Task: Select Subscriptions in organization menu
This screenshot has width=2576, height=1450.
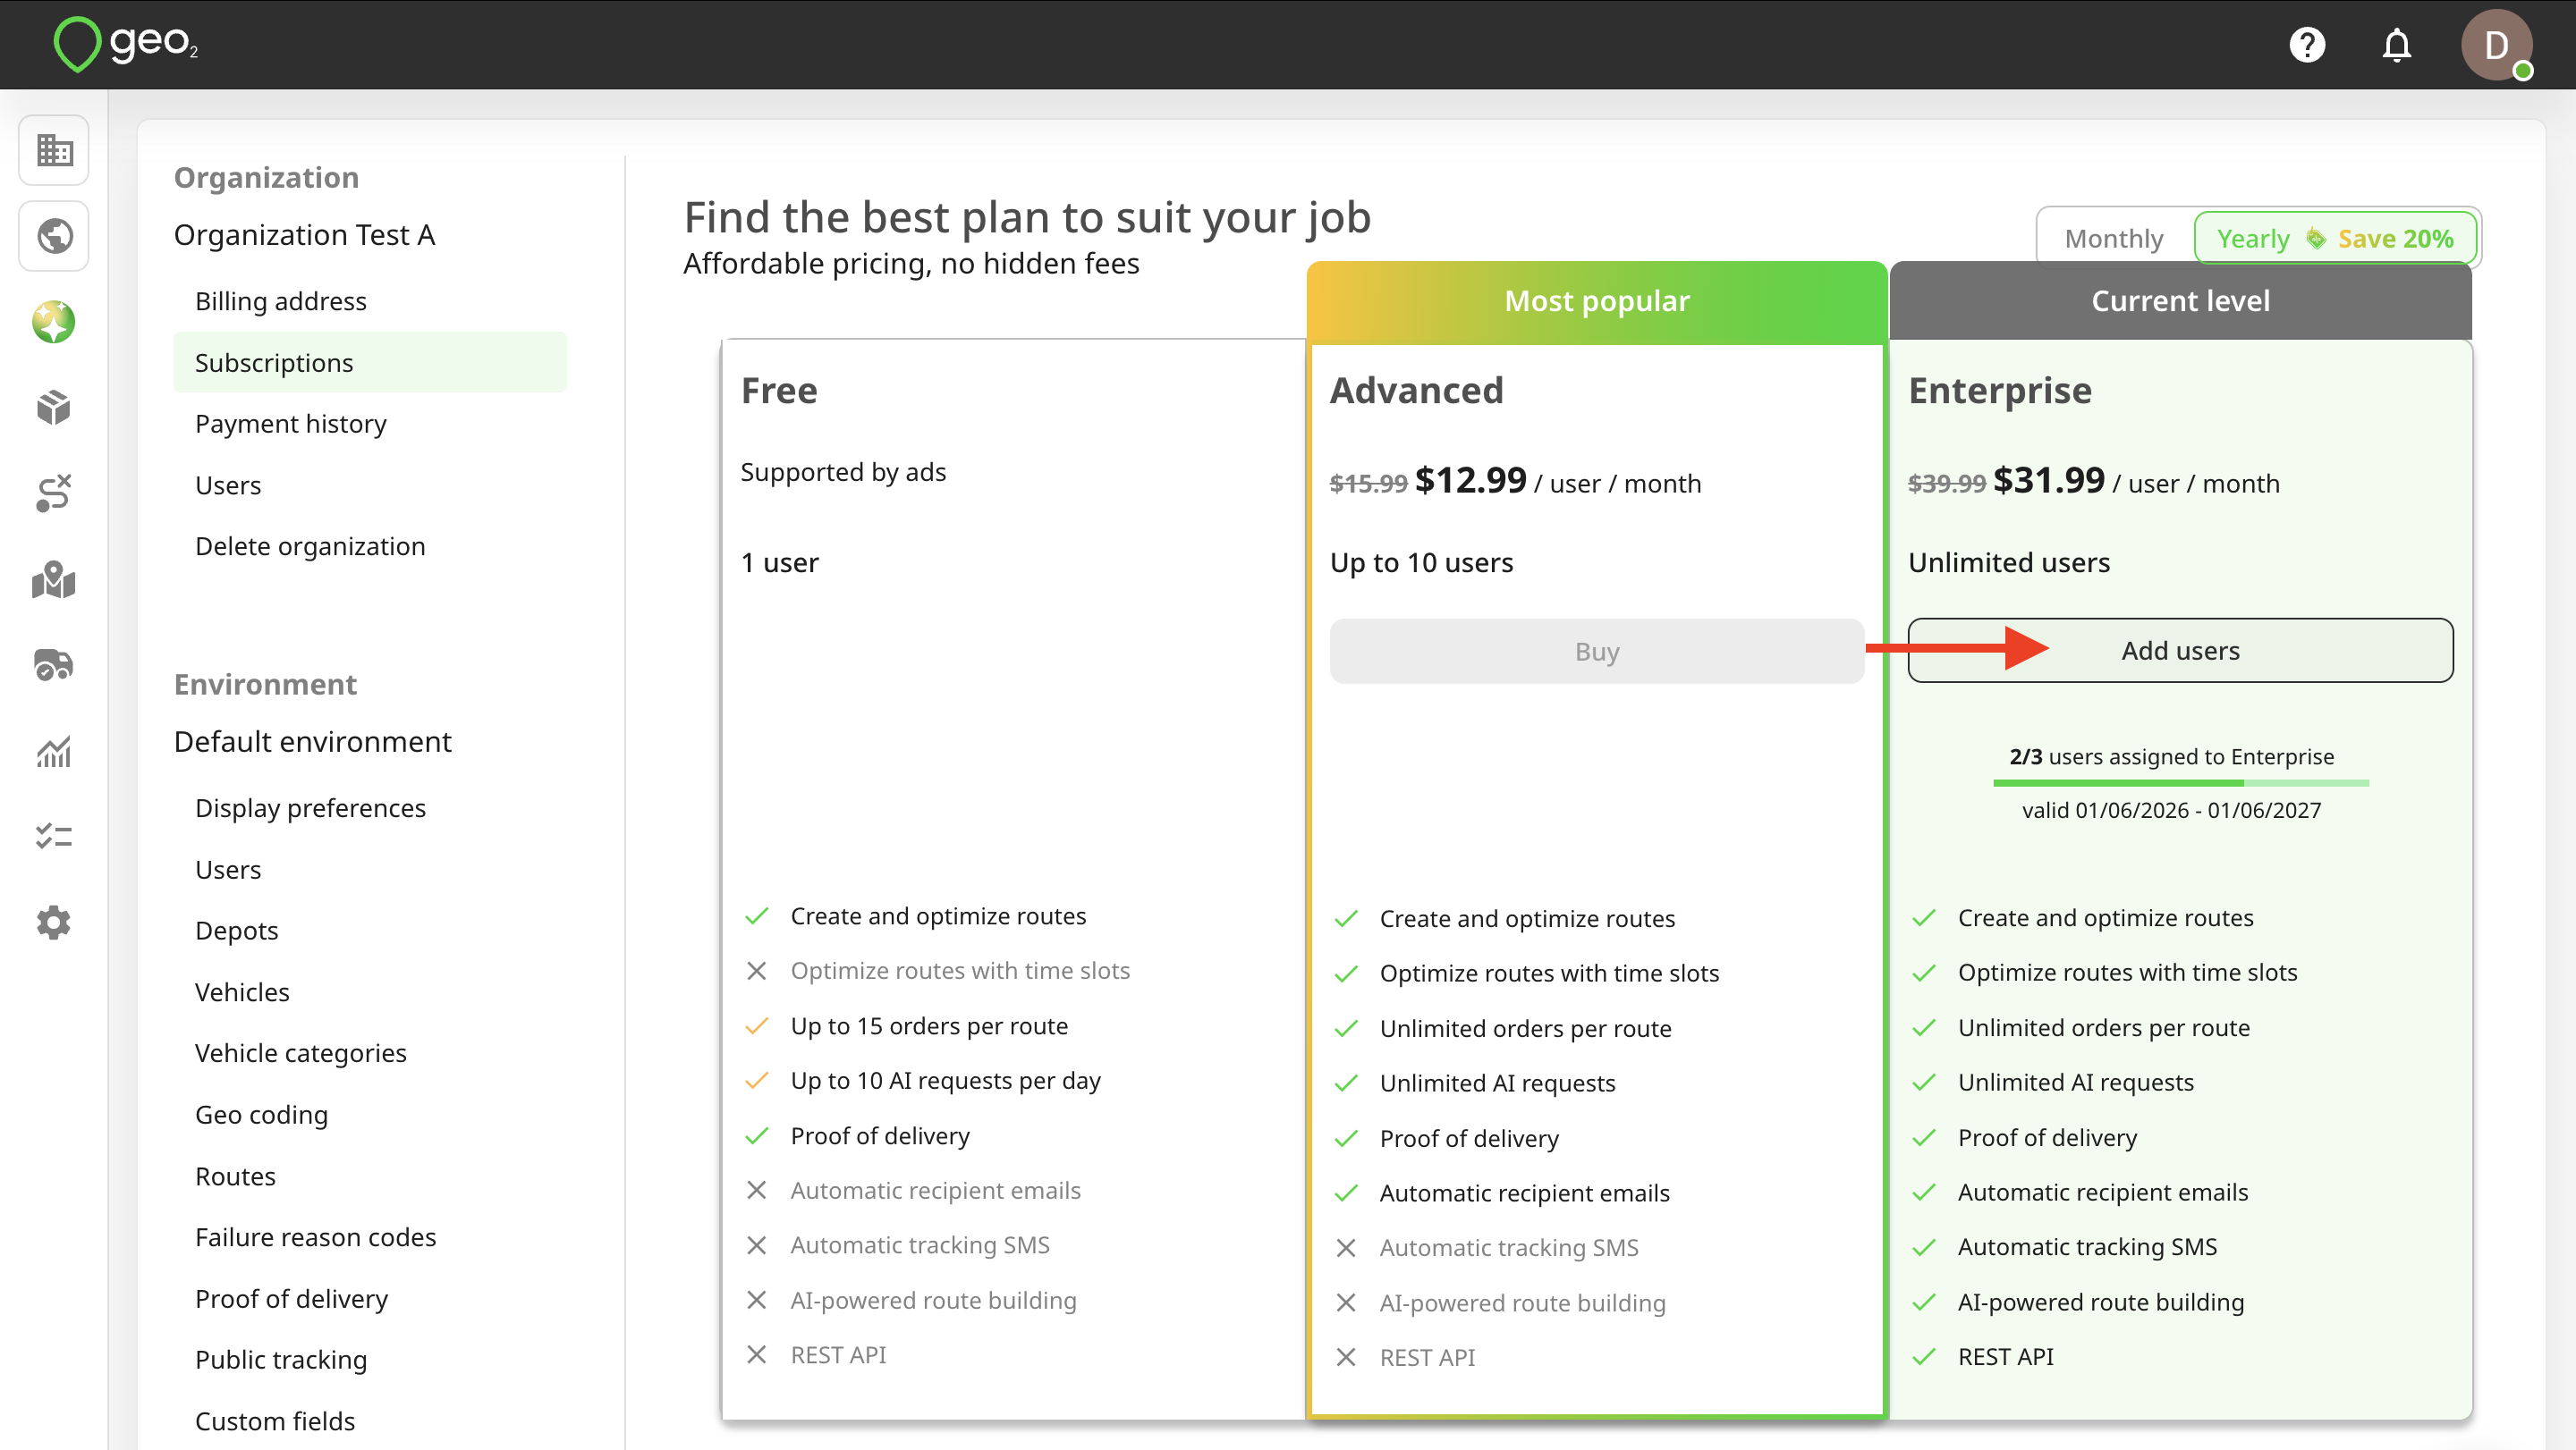Action: 370,362
